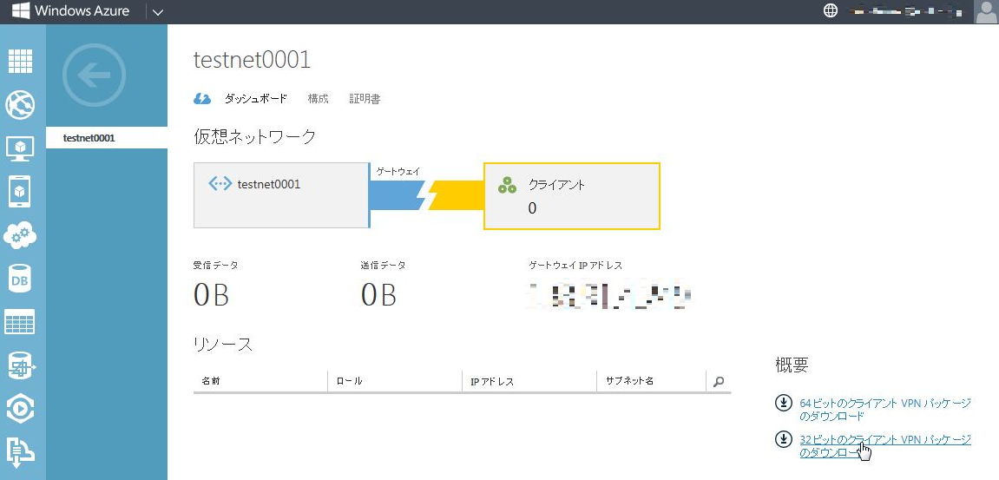Screen dimensions: 999x480
Task: Click the blurred gateway IP address value
Action: point(610,294)
